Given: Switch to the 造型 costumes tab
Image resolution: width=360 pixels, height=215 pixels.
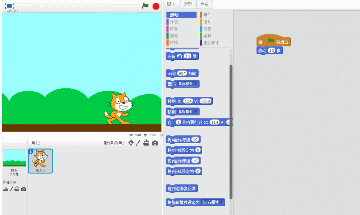Looking at the screenshot, I should click(x=188, y=4).
